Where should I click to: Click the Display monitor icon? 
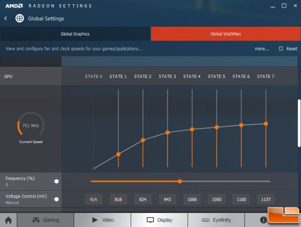[x=150, y=220]
